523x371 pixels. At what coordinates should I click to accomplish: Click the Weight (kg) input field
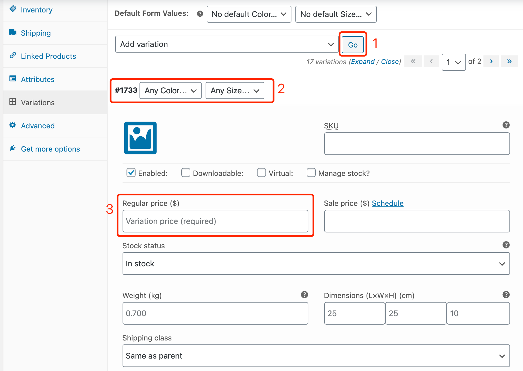(215, 313)
